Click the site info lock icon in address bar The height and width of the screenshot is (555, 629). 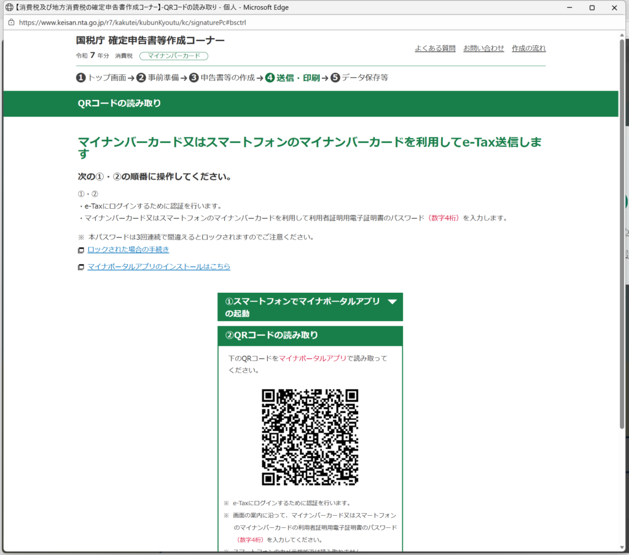[11, 22]
